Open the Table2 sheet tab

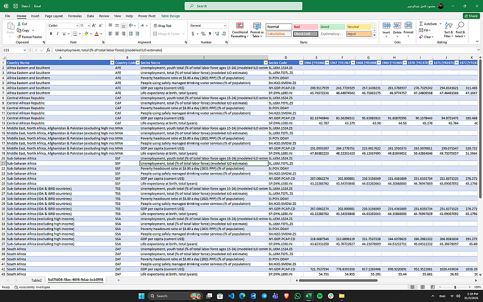point(37,280)
